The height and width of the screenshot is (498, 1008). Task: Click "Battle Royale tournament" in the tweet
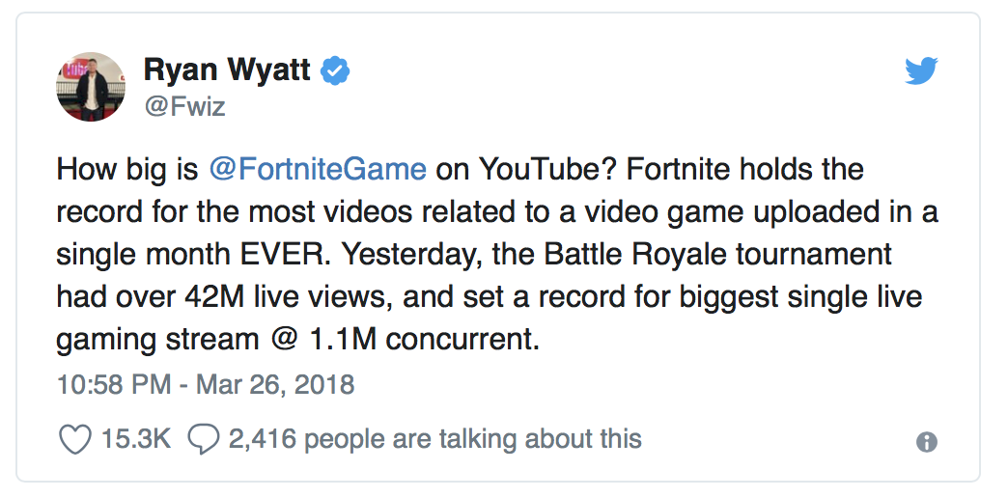[x=718, y=255]
